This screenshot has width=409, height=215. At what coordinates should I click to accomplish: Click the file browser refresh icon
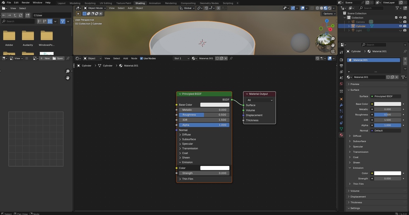[x=21, y=15]
